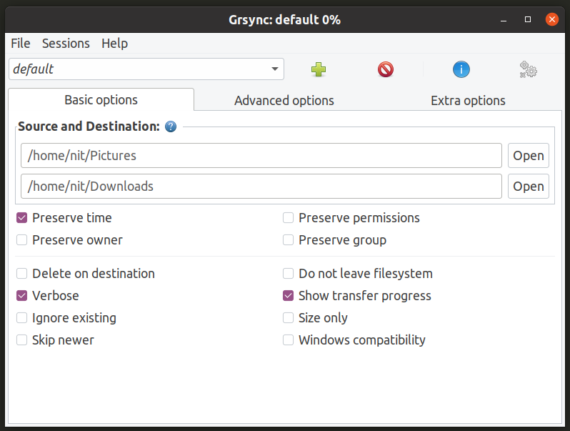Minimize the Grsync window

click(x=504, y=19)
